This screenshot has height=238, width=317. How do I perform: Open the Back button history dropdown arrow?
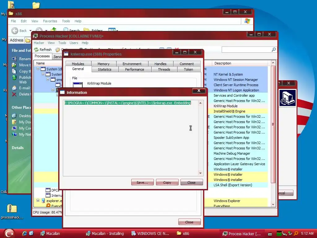click(30, 31)
